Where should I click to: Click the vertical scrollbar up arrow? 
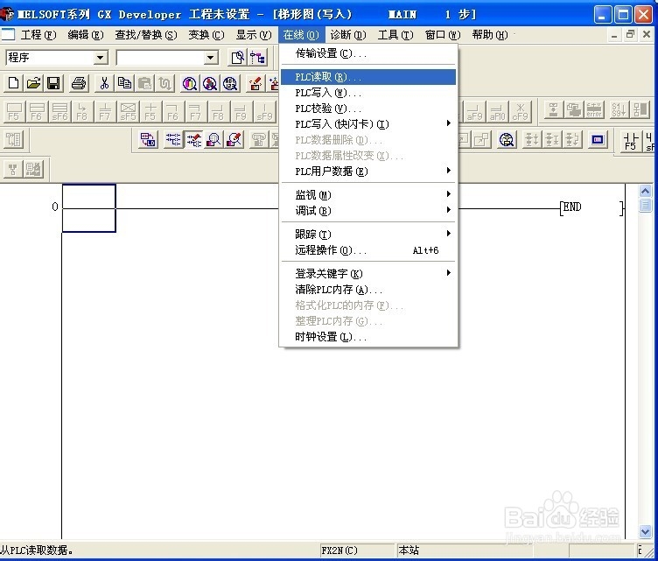(646, 192)
